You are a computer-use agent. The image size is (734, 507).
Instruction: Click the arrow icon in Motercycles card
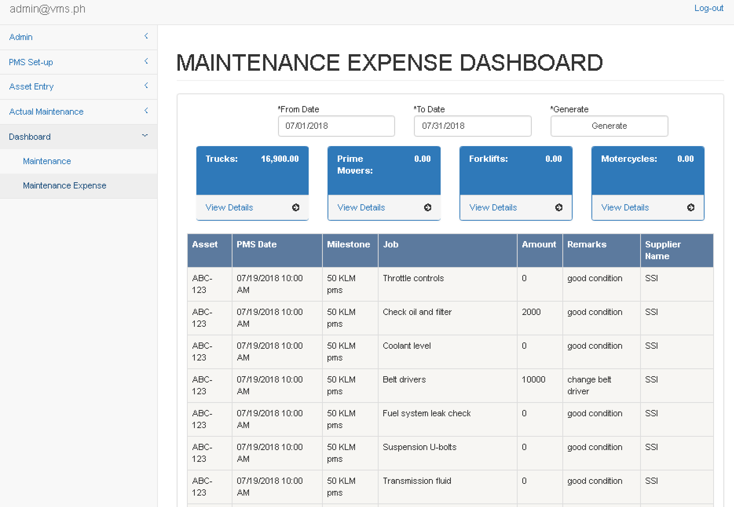click(x=691, y=207)
